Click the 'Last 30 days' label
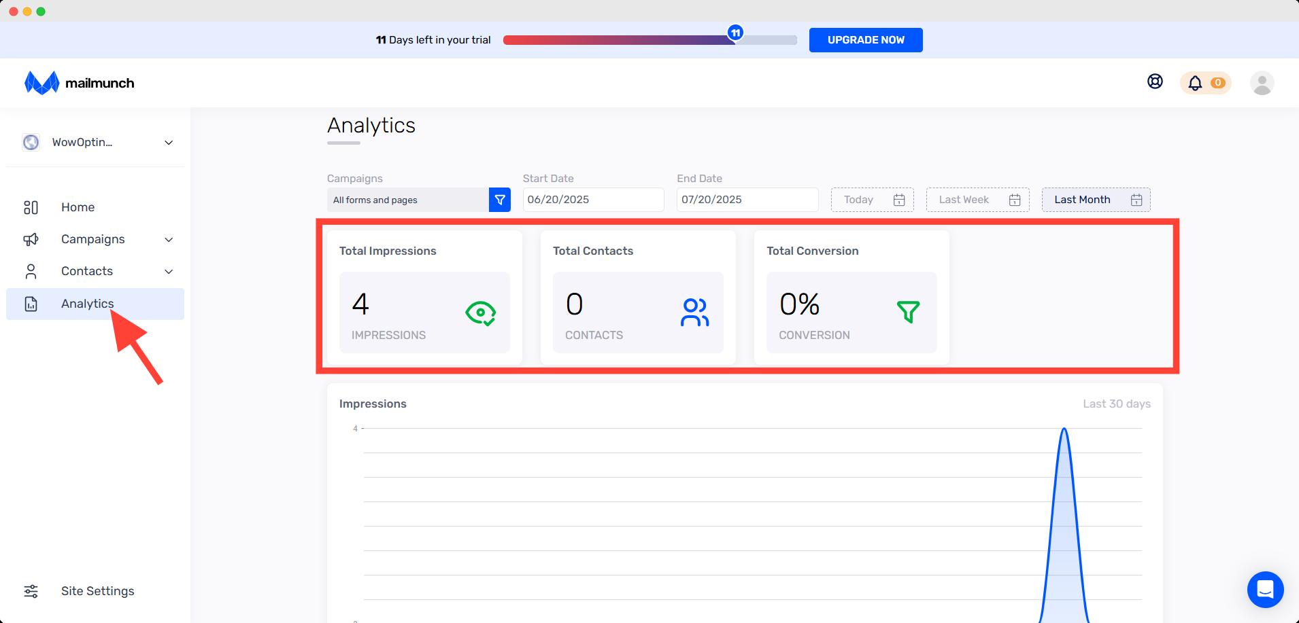This screenshot has height=623, width=1299. [x=1117, y=404]
